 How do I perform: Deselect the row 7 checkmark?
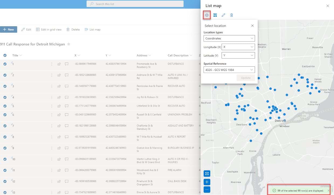click(x=5, y=126)
